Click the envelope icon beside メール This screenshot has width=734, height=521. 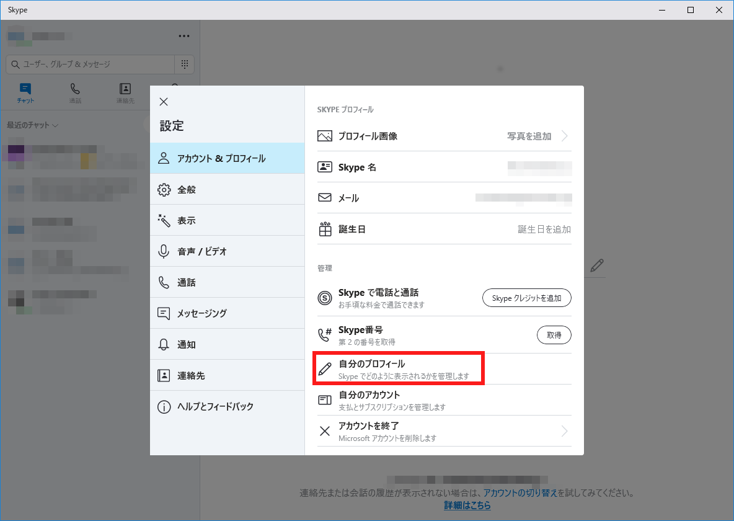[x=325, y=198]
